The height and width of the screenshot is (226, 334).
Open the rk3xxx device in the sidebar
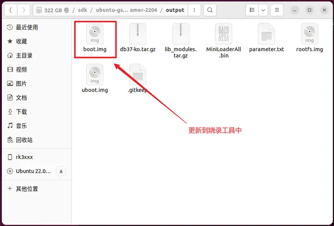point(37,157)
